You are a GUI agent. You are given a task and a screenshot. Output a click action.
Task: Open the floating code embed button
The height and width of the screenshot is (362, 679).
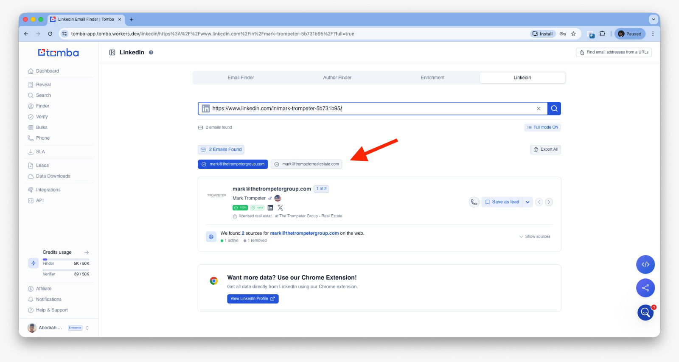click(x=645, y=264)
